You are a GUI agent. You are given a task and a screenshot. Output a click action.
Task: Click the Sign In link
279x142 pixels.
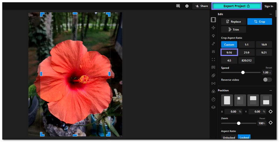click(x=269, y=6)
